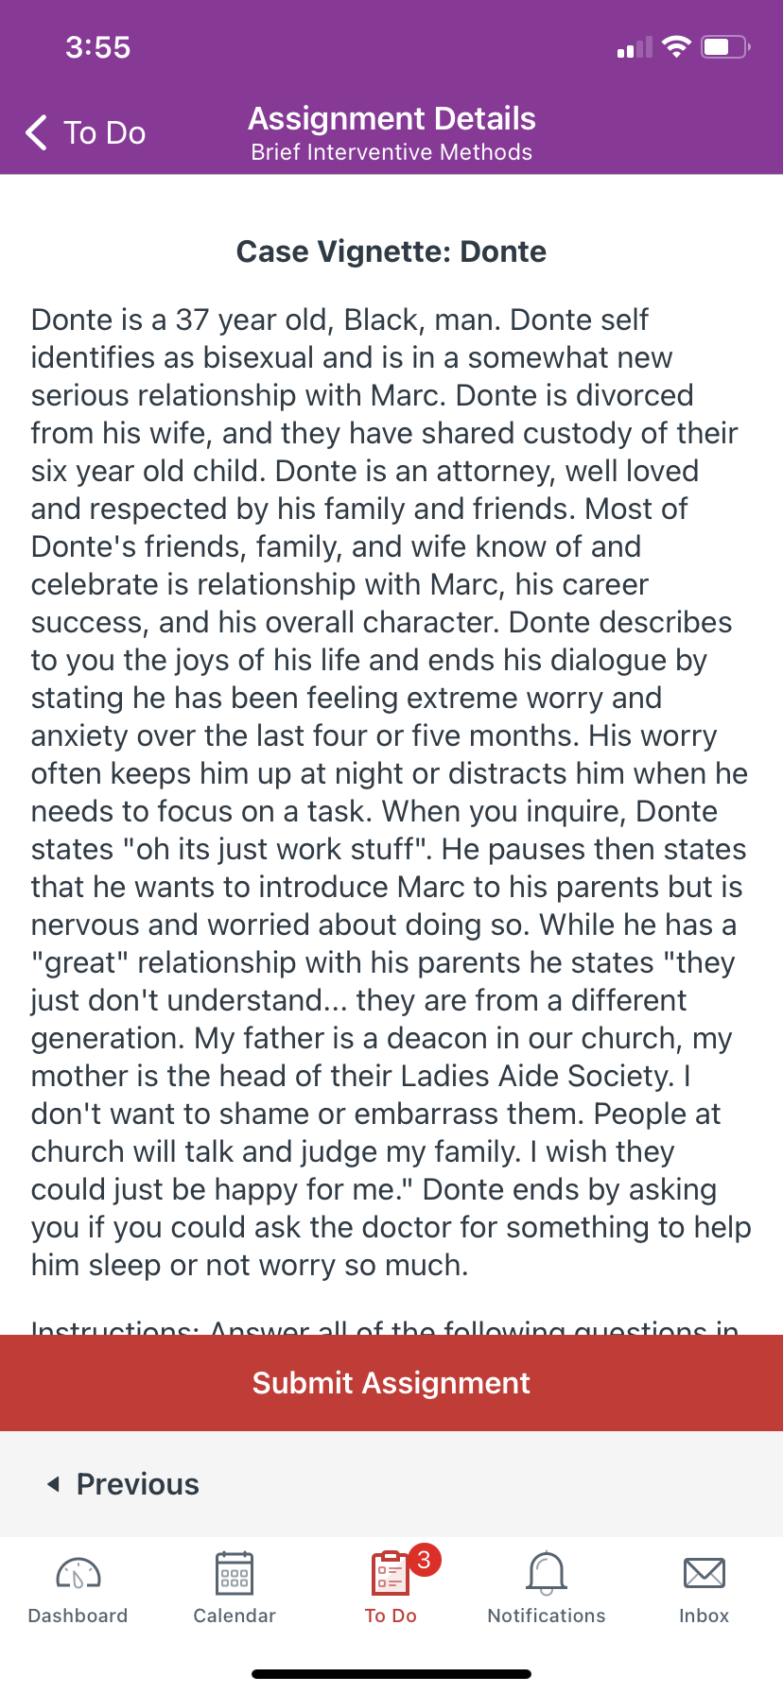Tap the Wi-Fi status icon
Viewport: 783px width, 1694px height.
point(676,46)
